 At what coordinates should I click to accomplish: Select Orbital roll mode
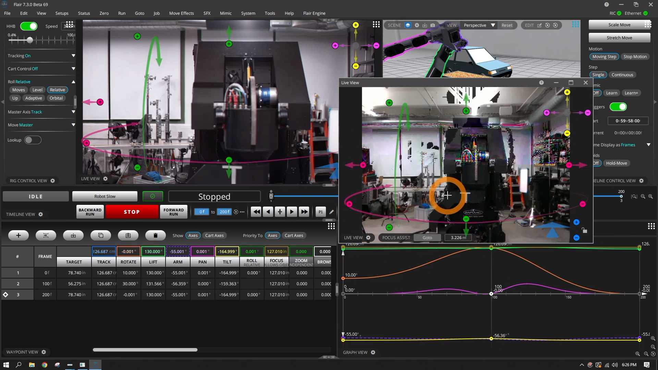[x=56, y=98]
